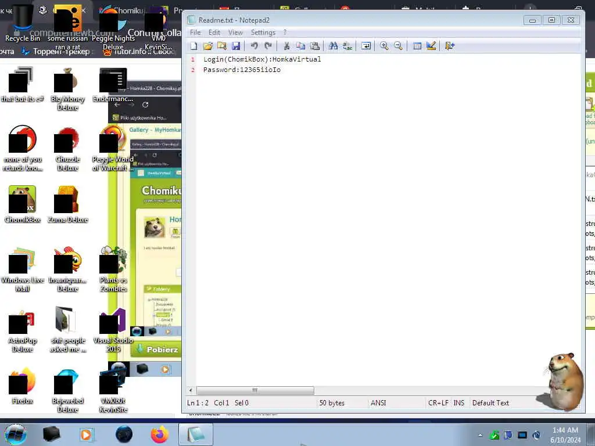
Task: Open the Settings menu
Action: [263, 33]
